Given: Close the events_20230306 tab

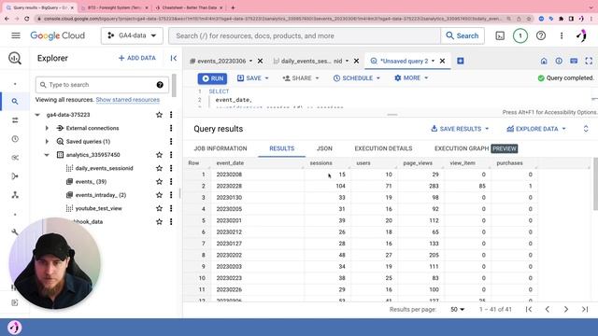Looking at the screenshot, I should [260, 61].
